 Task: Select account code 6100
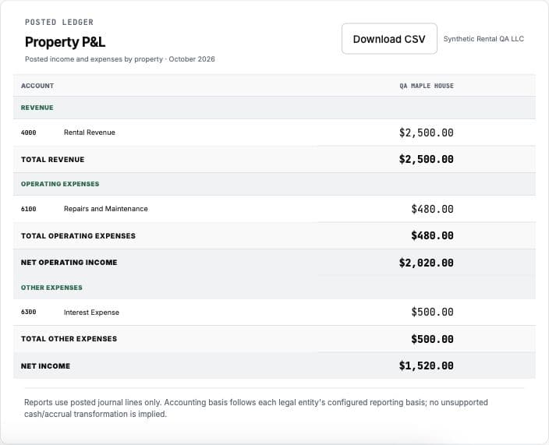coord(28,209)
